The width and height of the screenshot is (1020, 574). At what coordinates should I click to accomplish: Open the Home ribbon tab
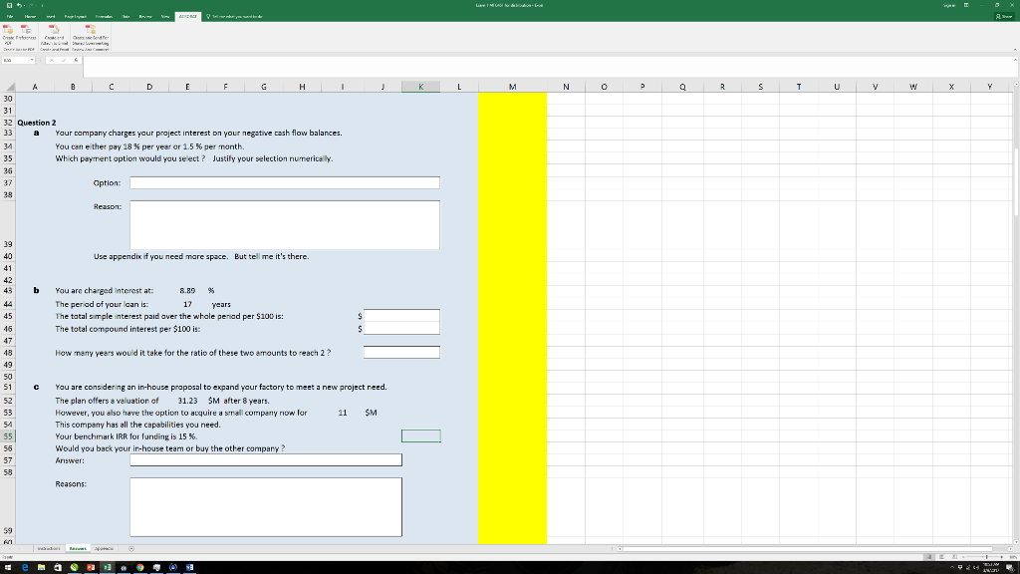(30, 17)
